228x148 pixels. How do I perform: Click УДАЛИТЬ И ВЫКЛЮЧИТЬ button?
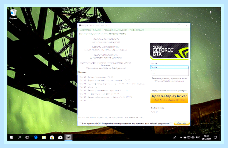106,56
